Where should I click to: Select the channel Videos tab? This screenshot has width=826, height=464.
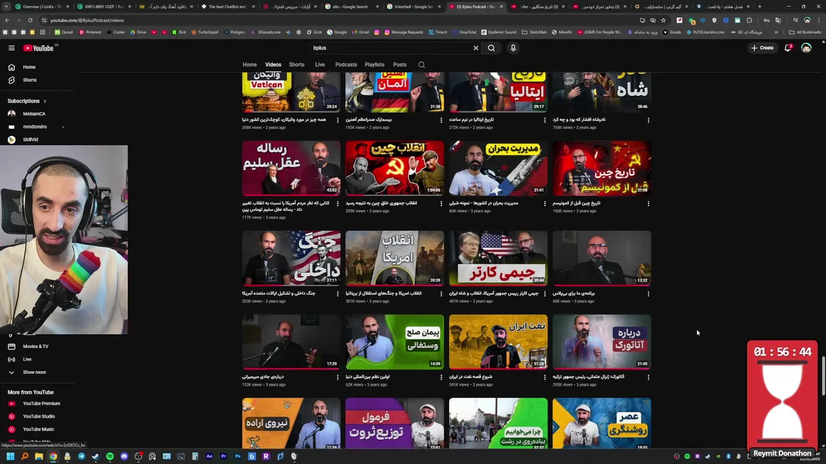point(273,64)
